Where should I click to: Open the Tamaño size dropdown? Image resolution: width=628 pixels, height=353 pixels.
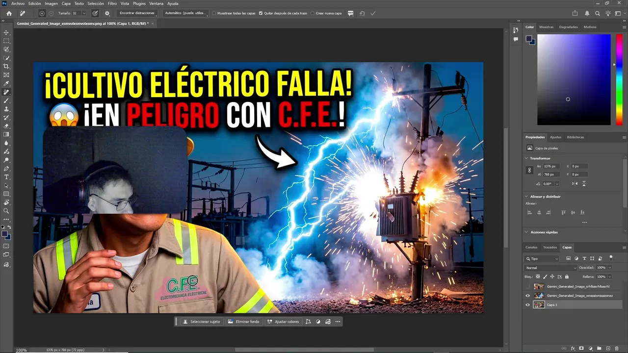(84, 13)
